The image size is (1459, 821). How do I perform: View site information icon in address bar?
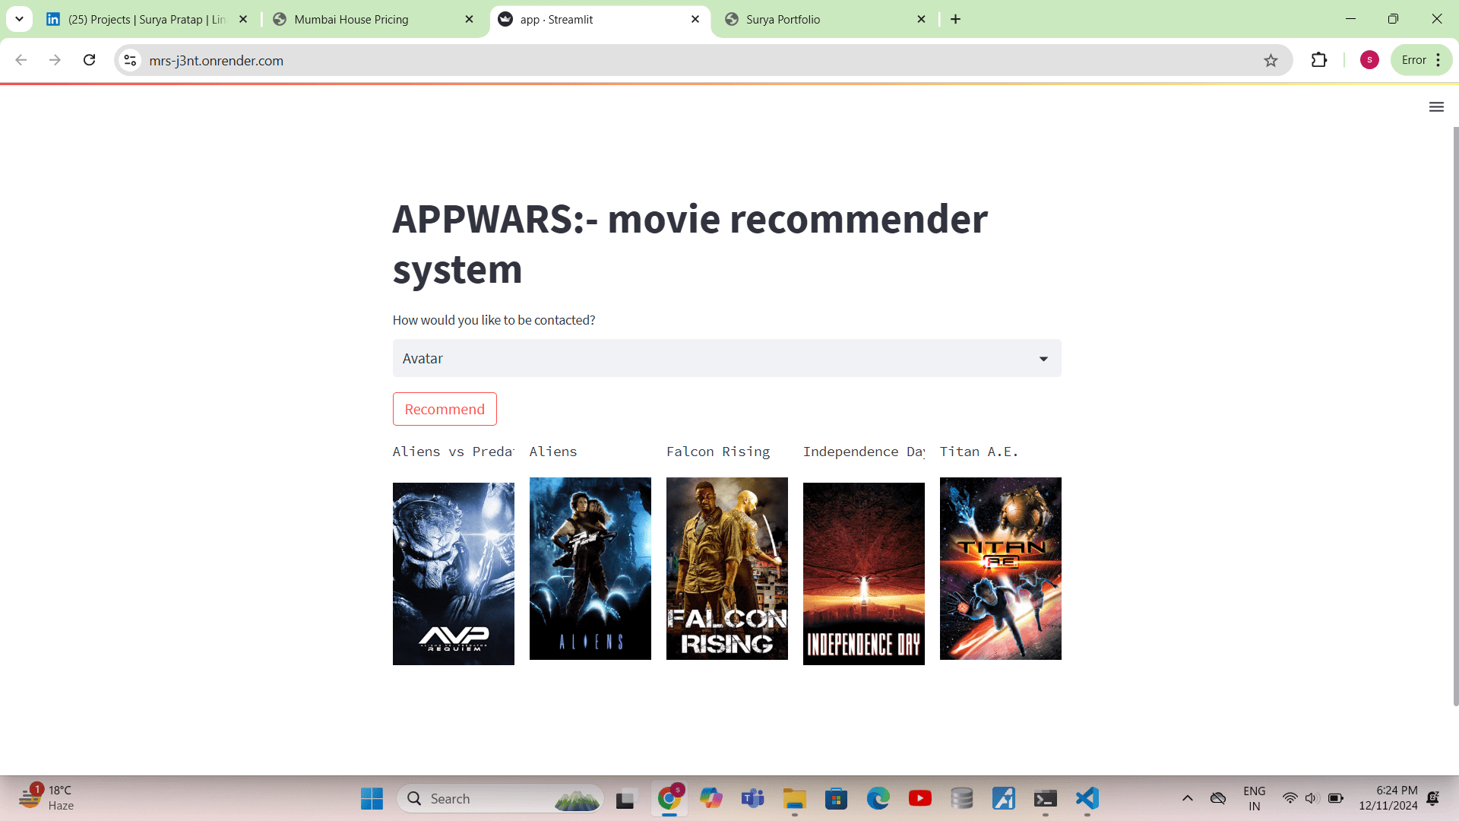point(131,61)
